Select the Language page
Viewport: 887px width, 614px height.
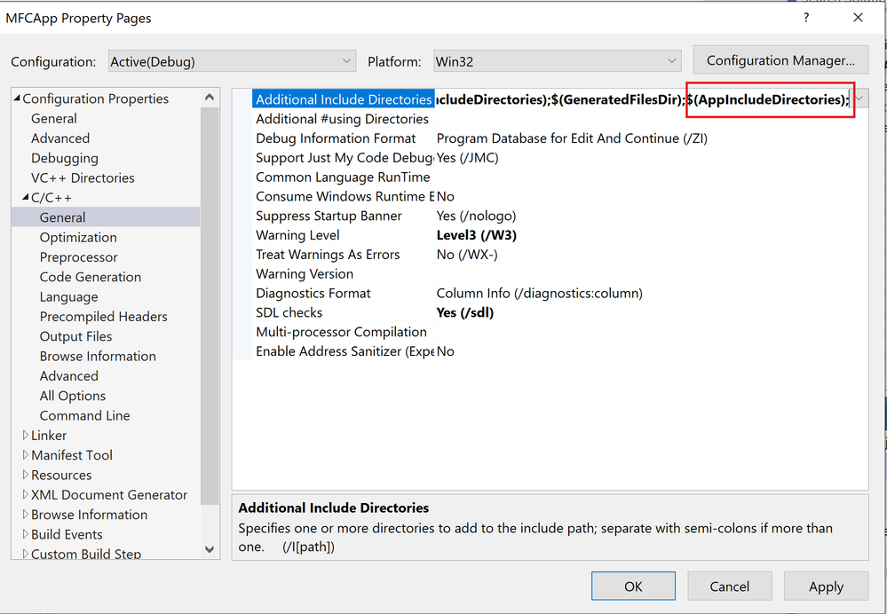click(x=68, y=297)
